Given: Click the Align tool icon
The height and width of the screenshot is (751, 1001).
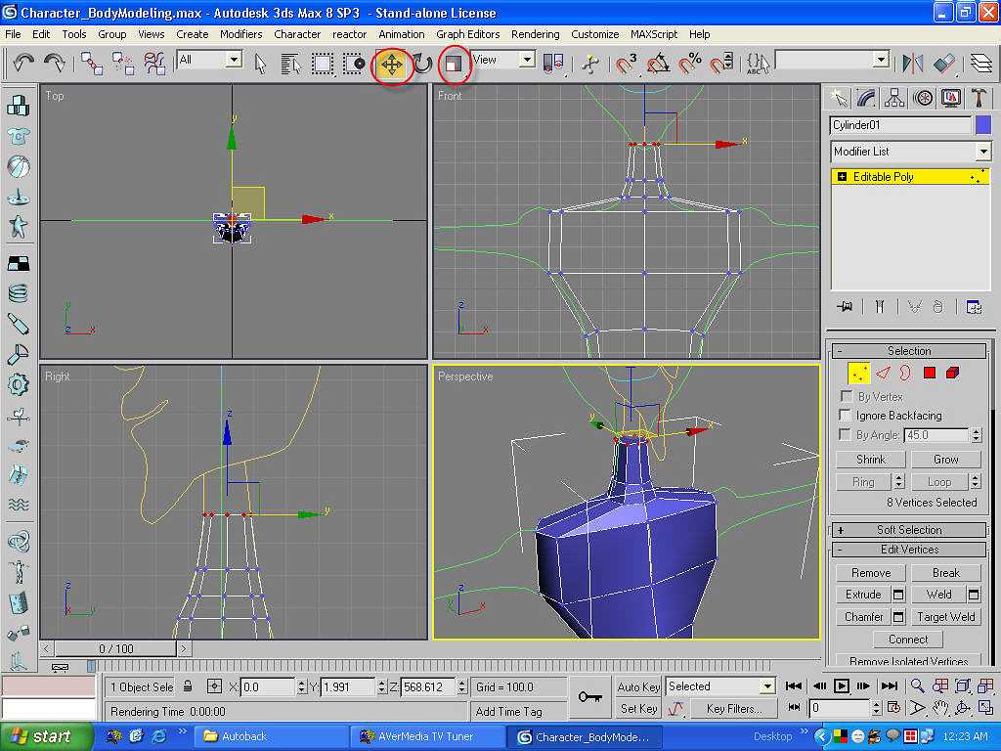Looking at the screenshot, I should click(x=944, y=64).
